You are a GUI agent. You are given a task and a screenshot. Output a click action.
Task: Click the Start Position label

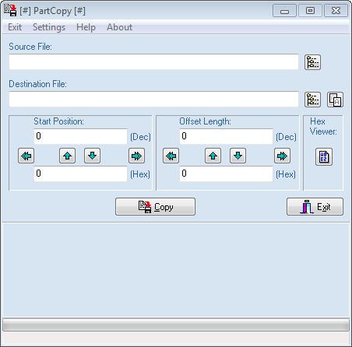pos(59,121)
